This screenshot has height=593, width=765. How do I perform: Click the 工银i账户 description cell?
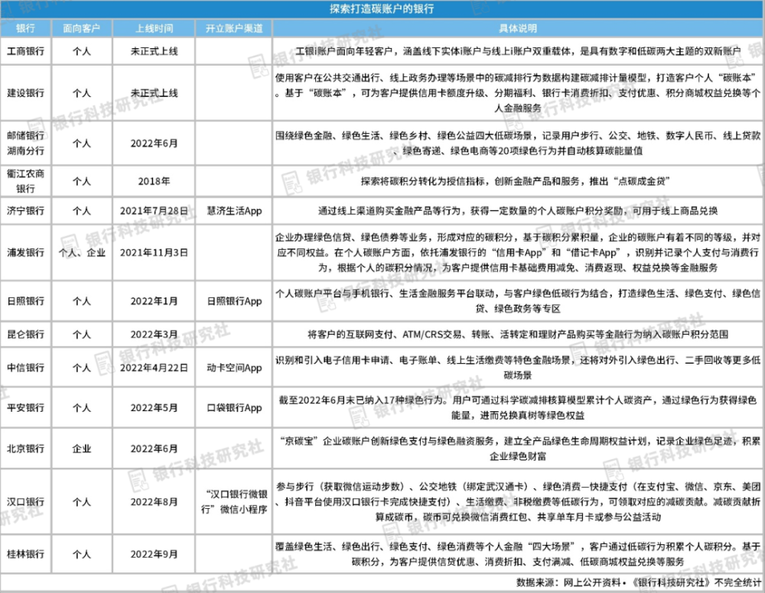(x=518, y=50)
